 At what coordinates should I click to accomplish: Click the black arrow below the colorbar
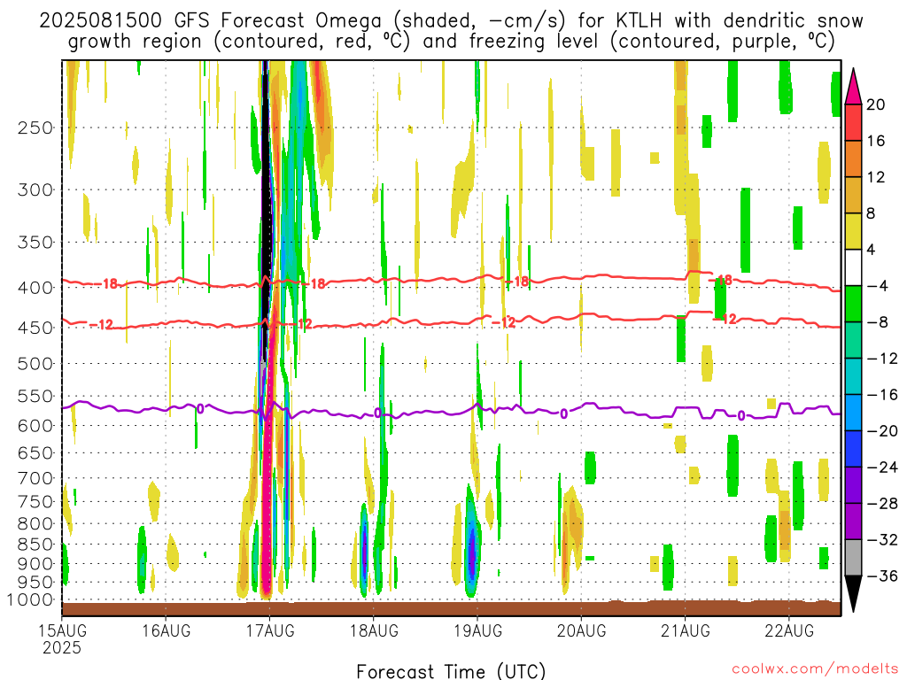point(853,594)
